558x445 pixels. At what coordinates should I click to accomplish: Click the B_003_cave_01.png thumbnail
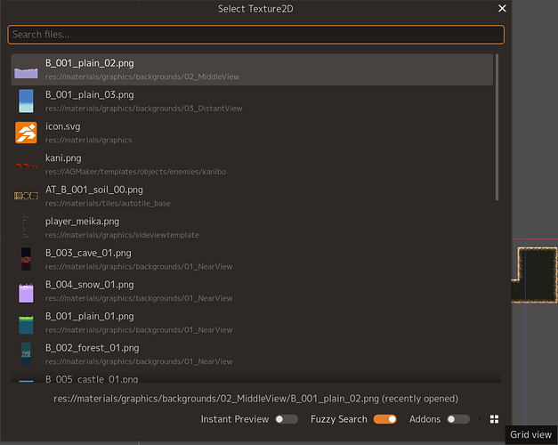coord(26,259)
